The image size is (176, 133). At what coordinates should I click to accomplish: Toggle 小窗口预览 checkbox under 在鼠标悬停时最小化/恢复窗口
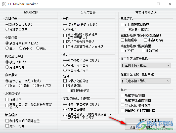coord(146,40)
